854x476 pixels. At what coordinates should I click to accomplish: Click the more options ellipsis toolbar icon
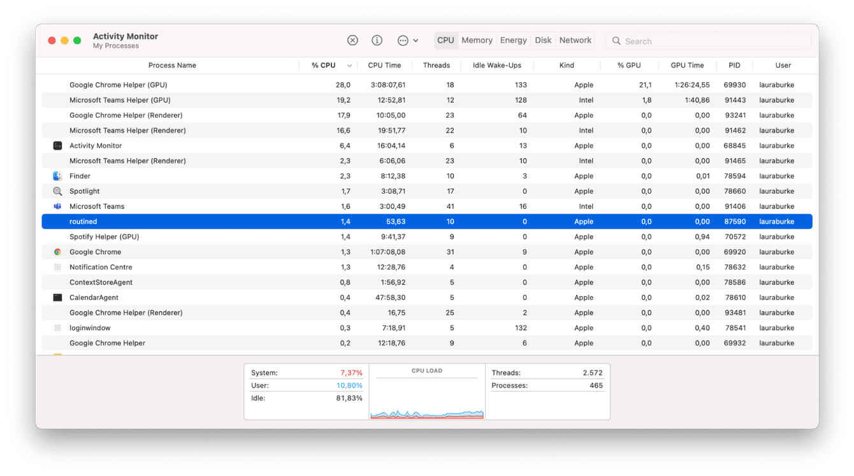tap(403, 40)
